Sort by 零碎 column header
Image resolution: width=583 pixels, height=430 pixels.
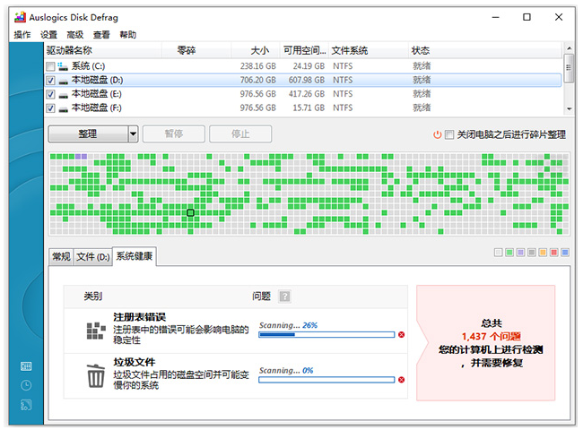coord(196,50)
